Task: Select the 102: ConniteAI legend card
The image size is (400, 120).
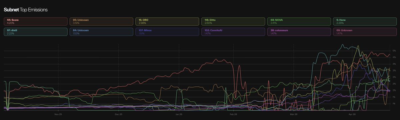Action: [234, 32]
